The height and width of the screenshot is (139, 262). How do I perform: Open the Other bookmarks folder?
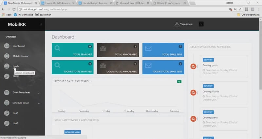(x=248, y=15)
